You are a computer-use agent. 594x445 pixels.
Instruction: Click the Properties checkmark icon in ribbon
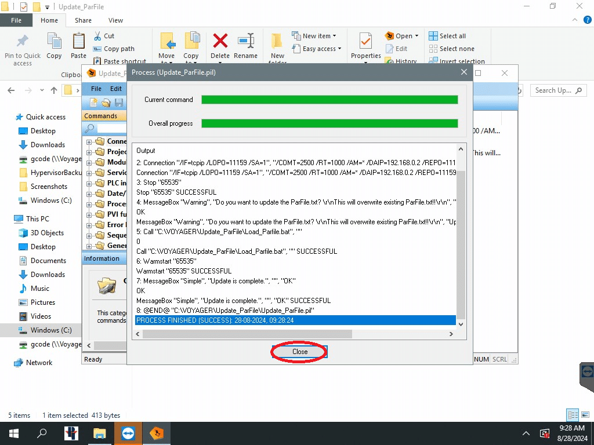pos(365,42)
